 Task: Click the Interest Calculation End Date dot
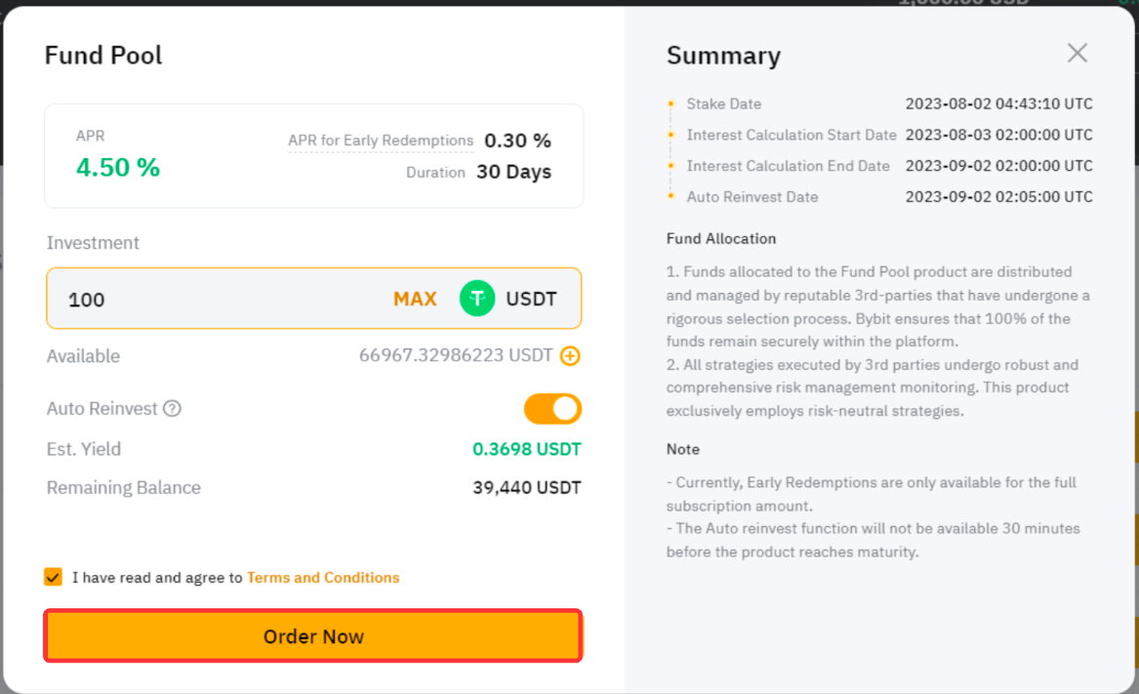(x=671, y=166)
